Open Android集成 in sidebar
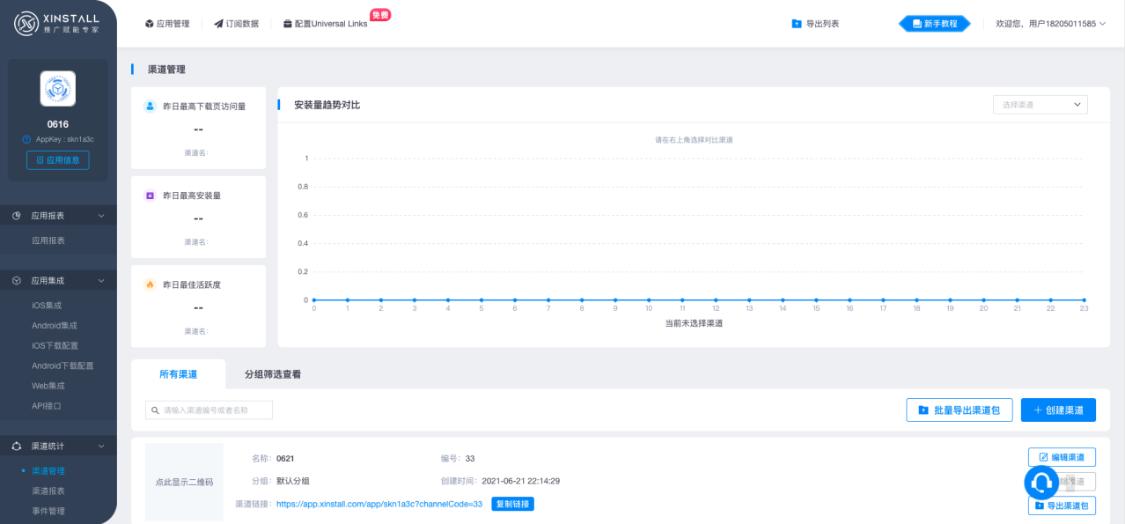Image resolution: width=1125 pixels, height=524 pixels. (53, 326)
